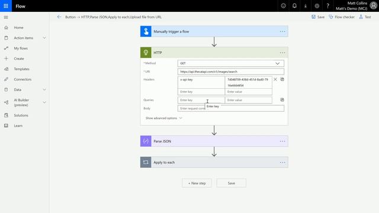Image resolution: width=379 pixels, height=213 pixels.
Task: Click the Connectors icon
Action: point(7,79)
